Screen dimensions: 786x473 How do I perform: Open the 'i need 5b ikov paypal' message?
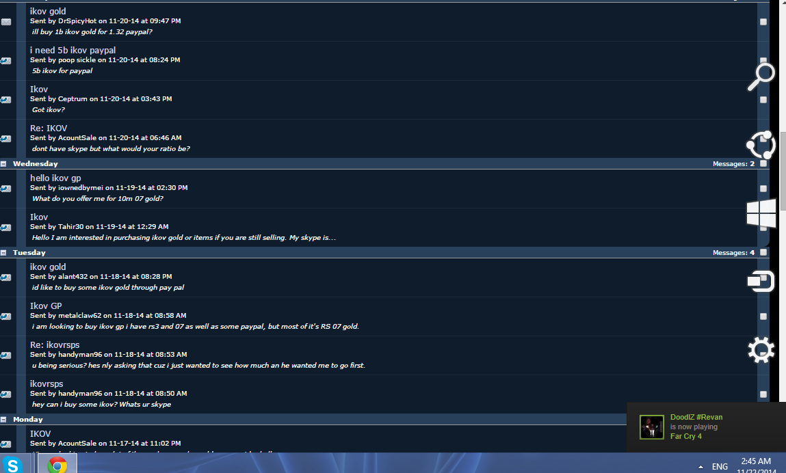tap(73, 50)
